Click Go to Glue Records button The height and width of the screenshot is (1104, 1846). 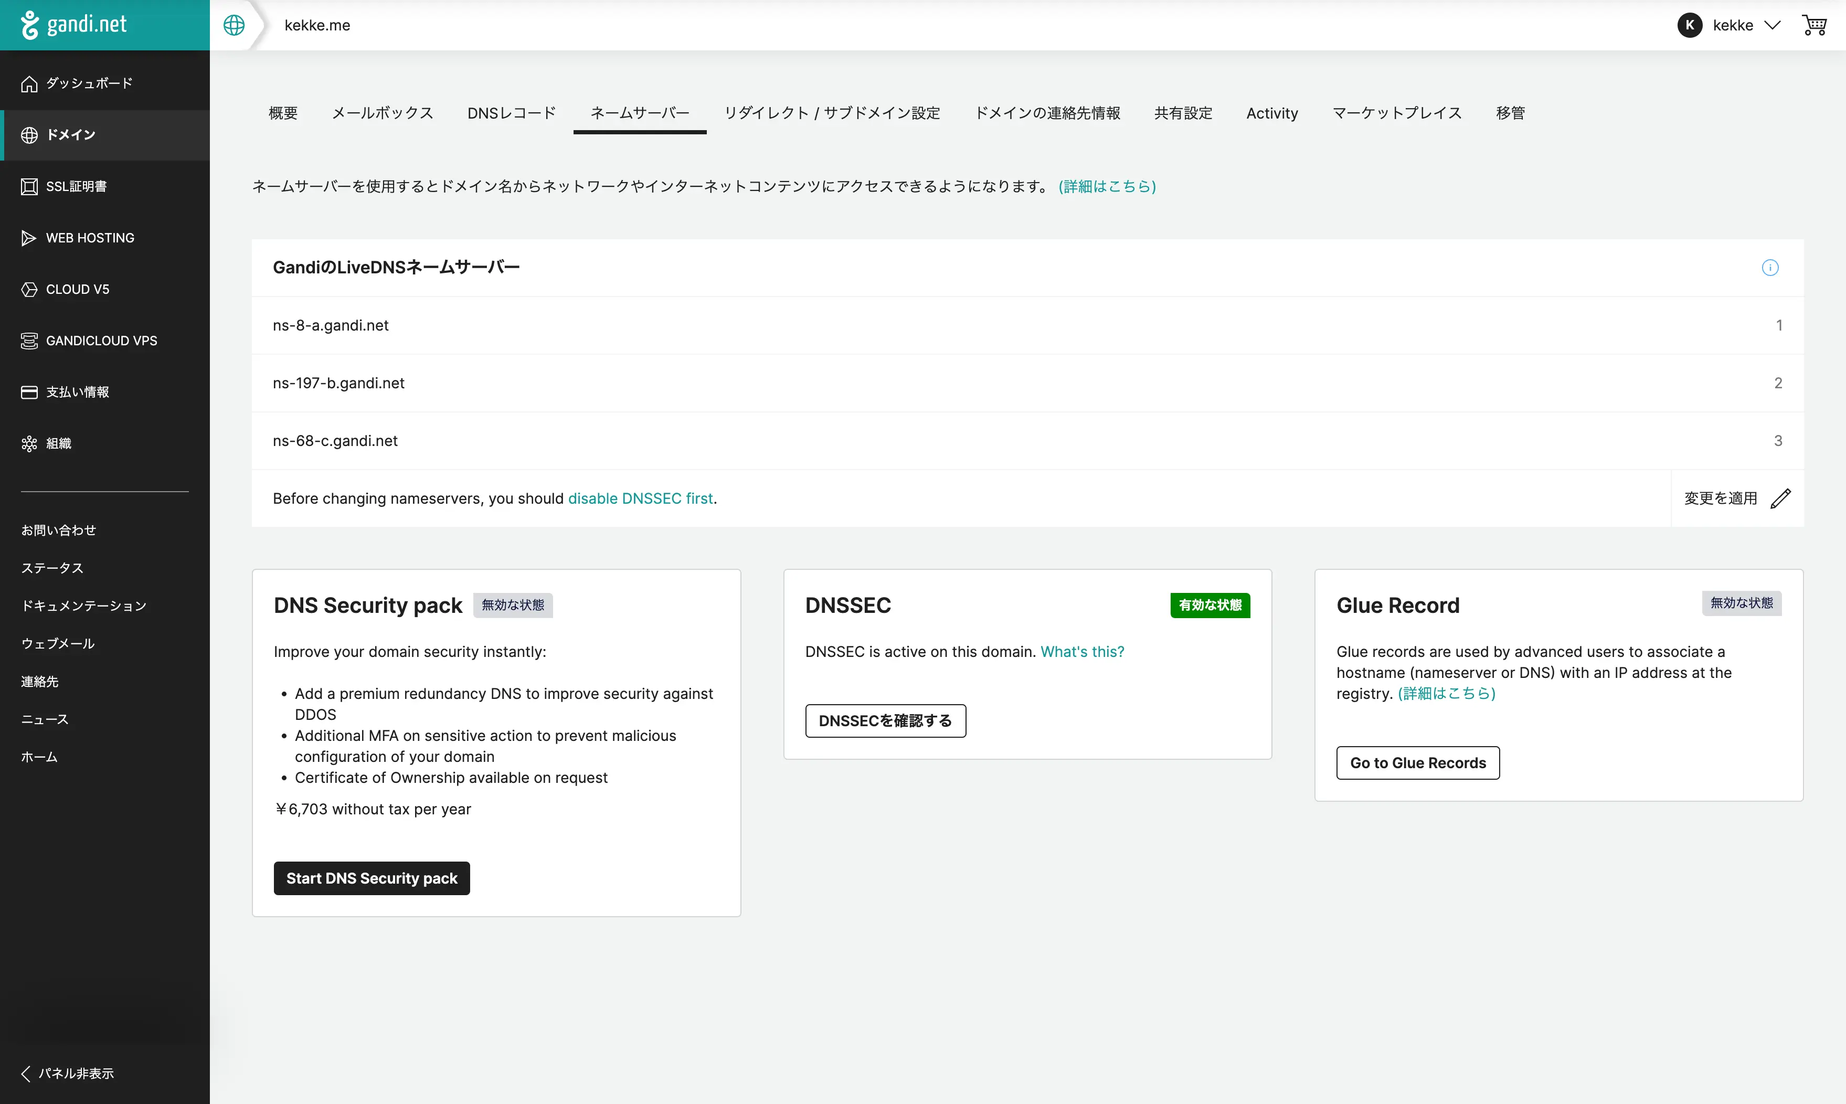[x=1418, y=762]
